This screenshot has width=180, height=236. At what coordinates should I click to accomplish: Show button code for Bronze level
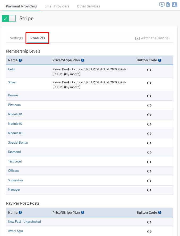(149, 96)
